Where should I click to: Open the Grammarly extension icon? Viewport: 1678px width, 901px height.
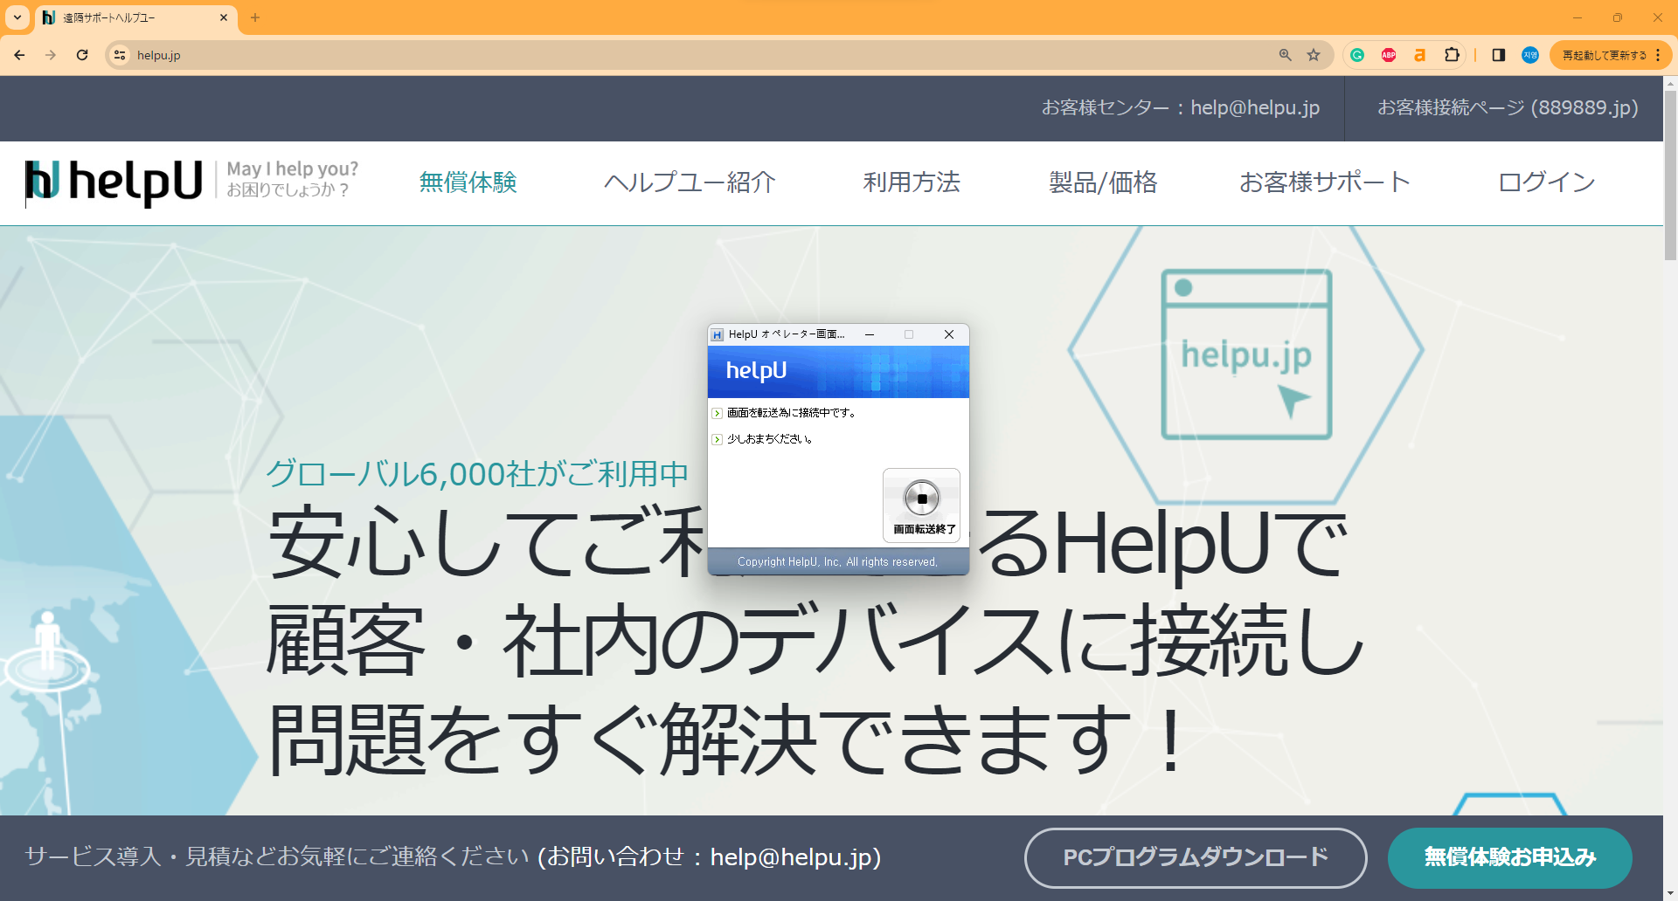(1357, 55)
